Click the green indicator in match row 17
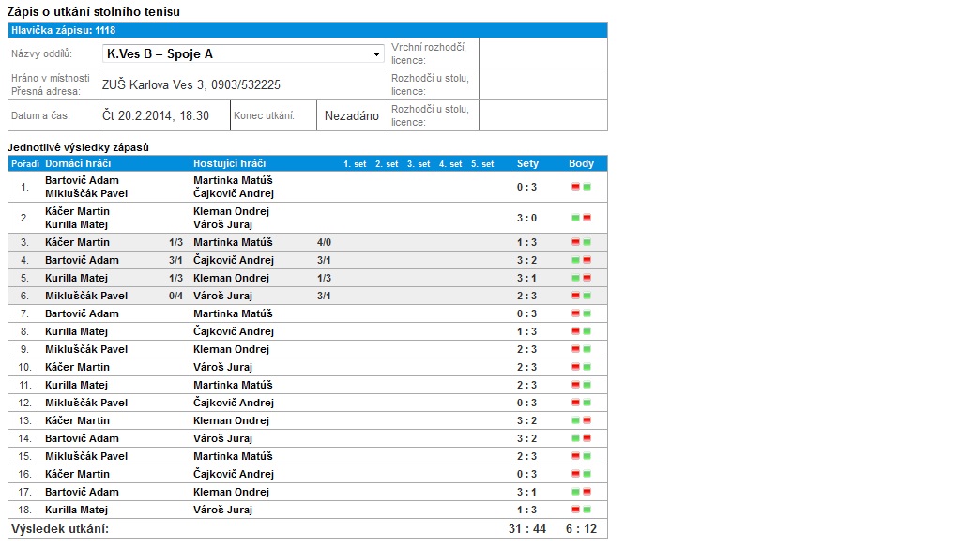 (576, 492)
